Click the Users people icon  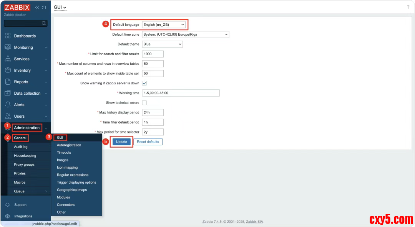(x=7, y=116)
